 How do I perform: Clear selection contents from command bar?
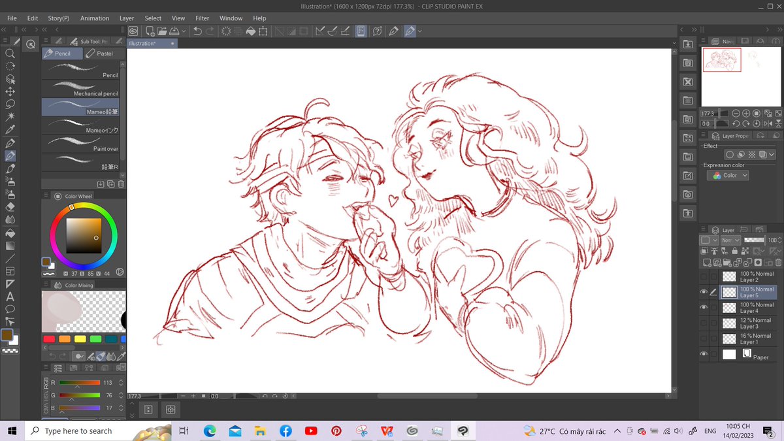tap(227, 31)
